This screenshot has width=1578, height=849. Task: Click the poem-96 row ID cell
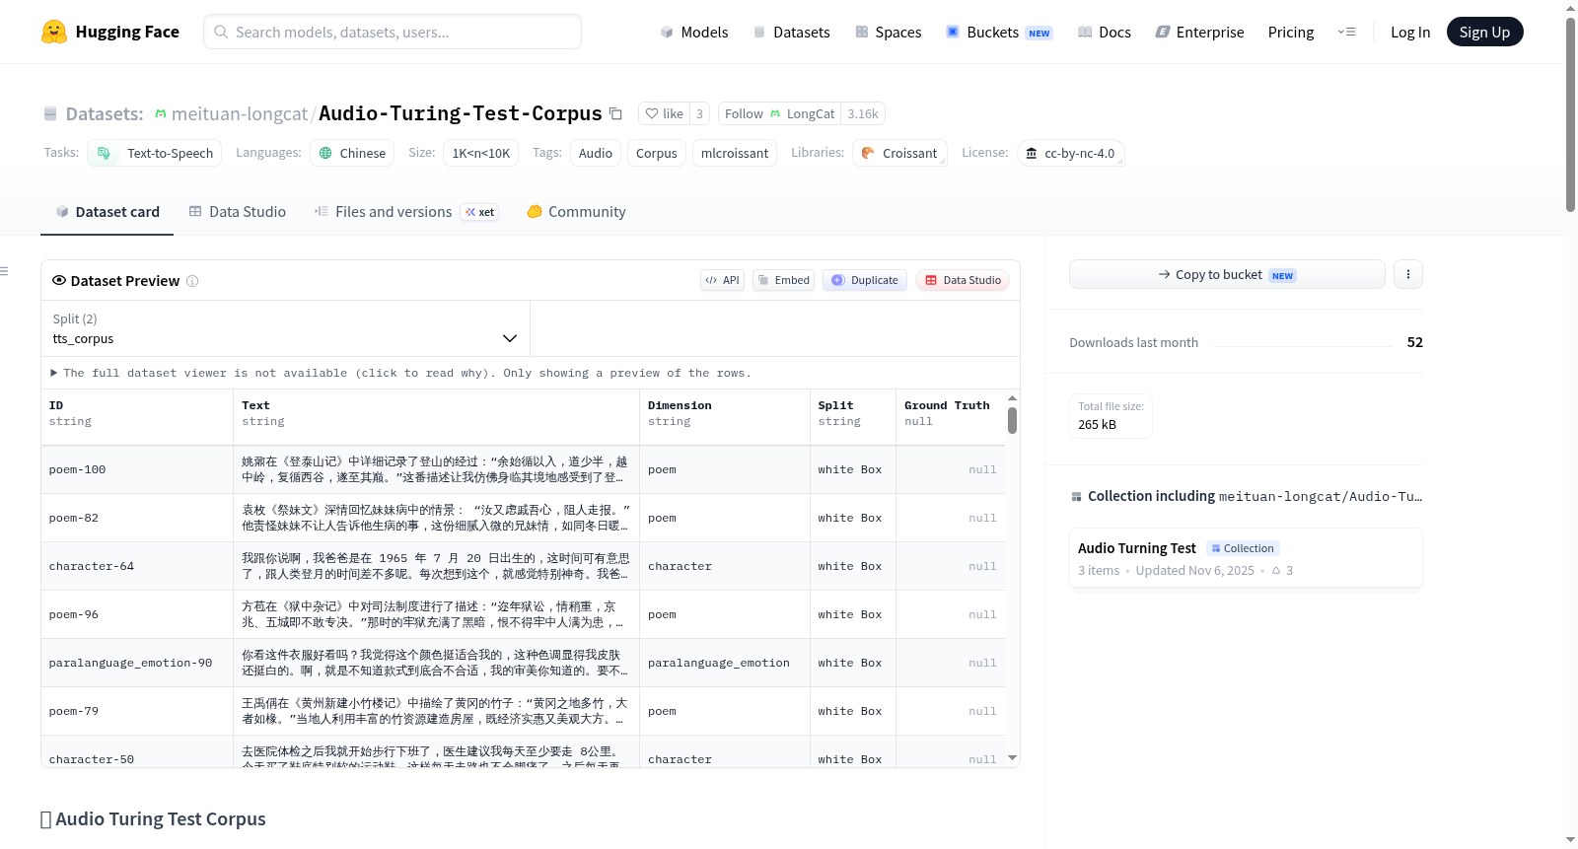tap(137, 614)
